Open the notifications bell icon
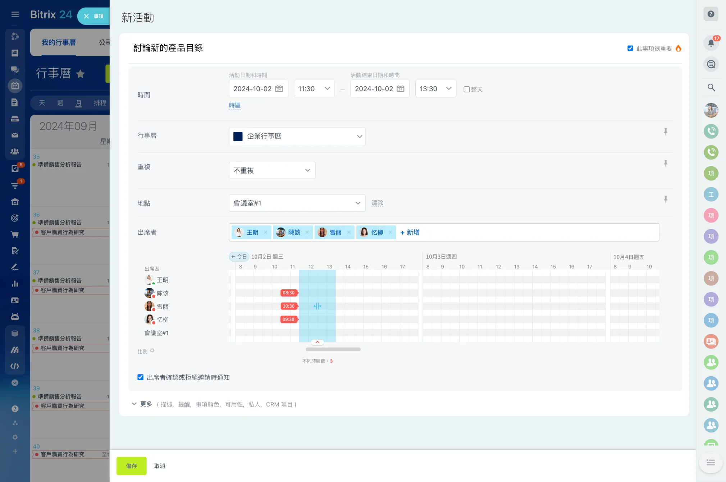Screen dimensions: 726x482 pyautogui.click(x=711, y=43)
